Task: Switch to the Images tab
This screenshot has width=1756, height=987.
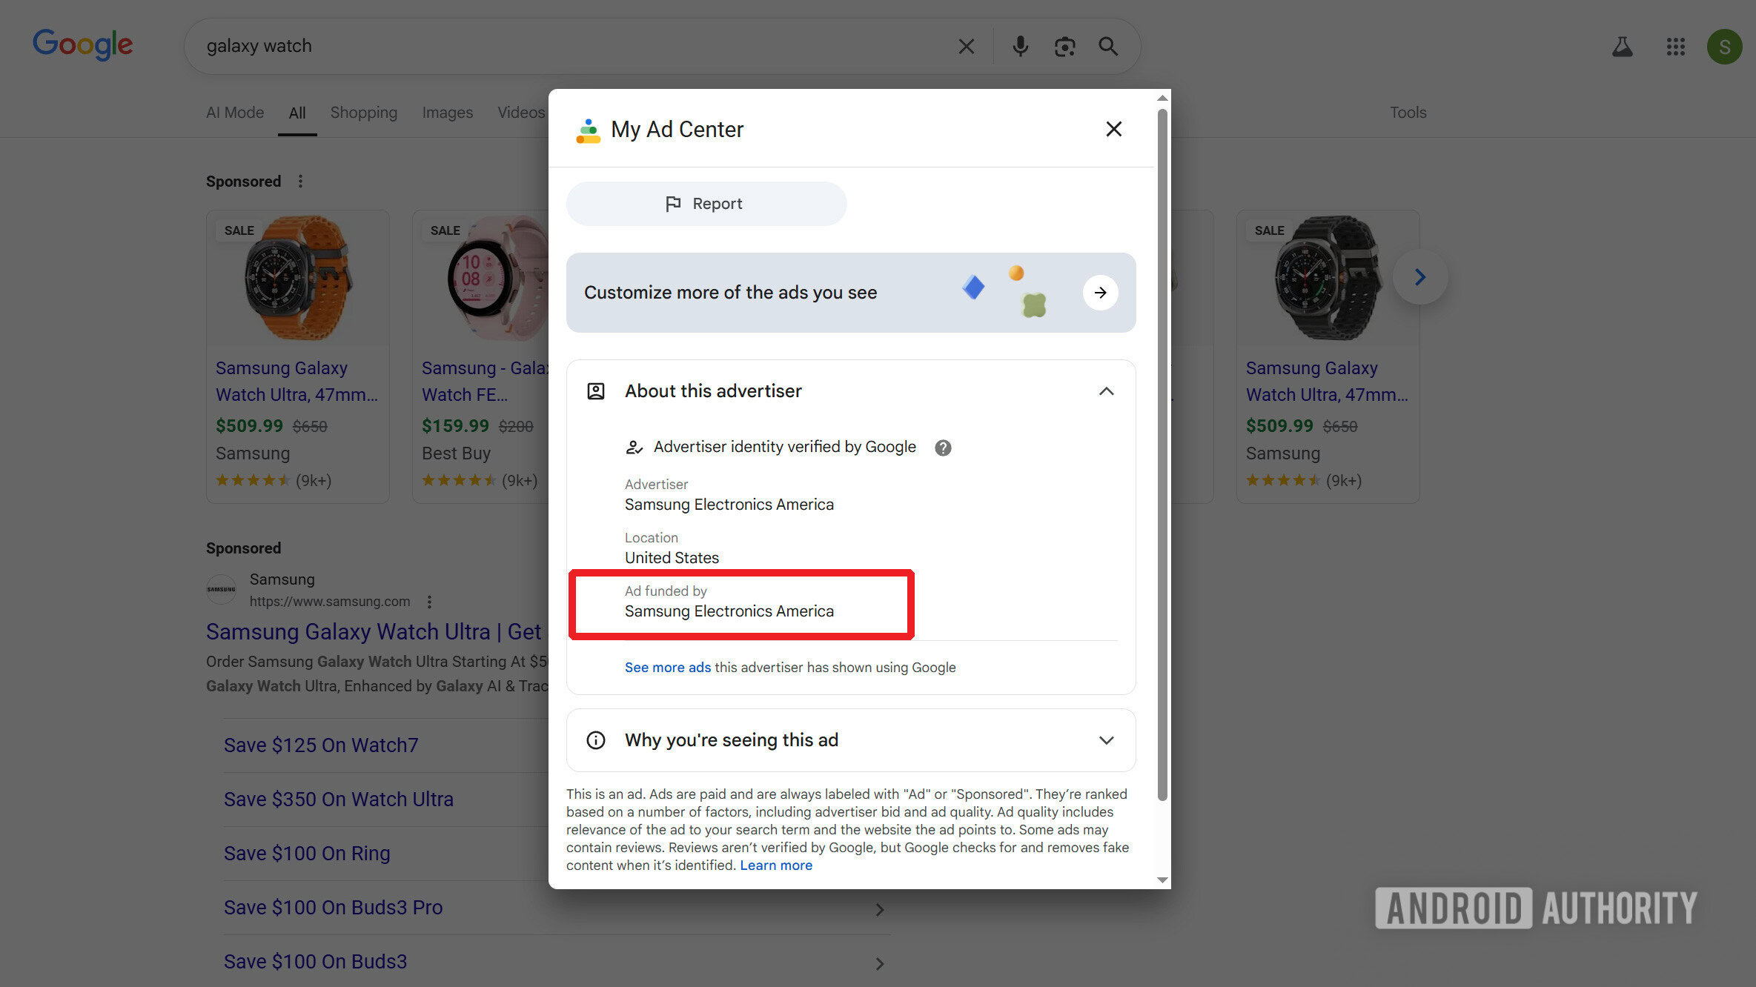Action: point(447,113)
